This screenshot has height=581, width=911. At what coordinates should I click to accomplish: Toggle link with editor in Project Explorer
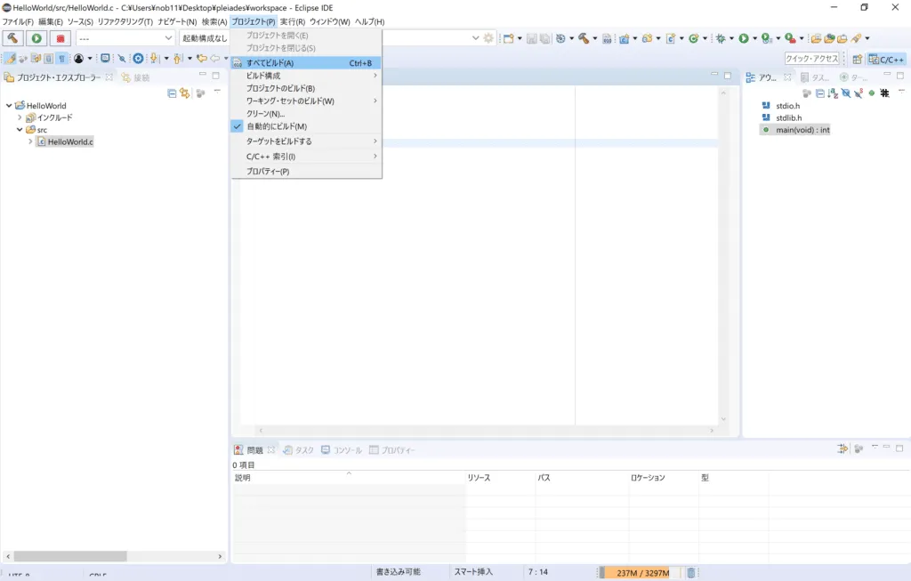(x=185, y=93)
